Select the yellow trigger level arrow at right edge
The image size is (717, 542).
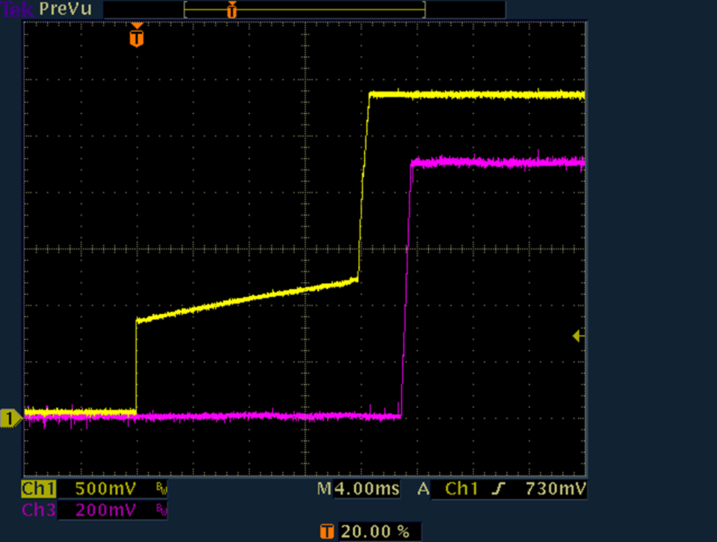pos(578,336)
